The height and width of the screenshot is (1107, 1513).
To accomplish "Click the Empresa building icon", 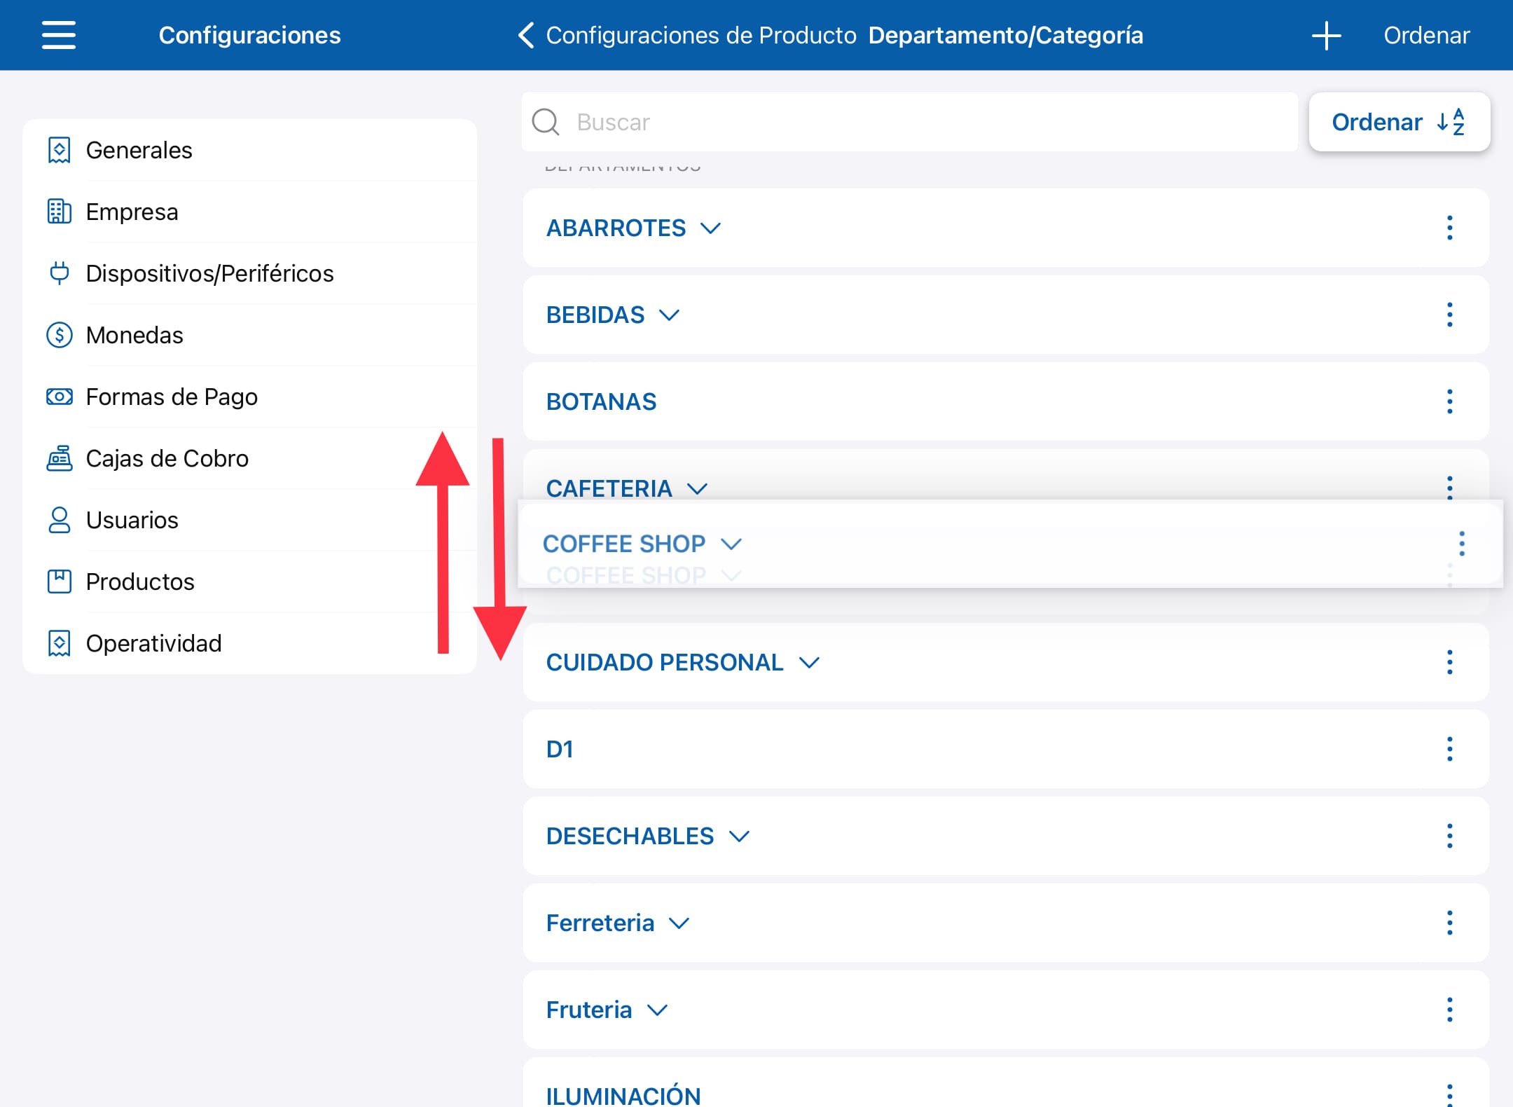I will click(x=60, y=212).
